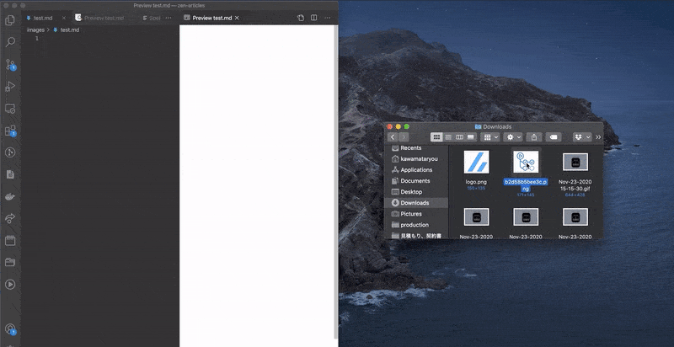Open the Search view in activity bar

[10, 42]
